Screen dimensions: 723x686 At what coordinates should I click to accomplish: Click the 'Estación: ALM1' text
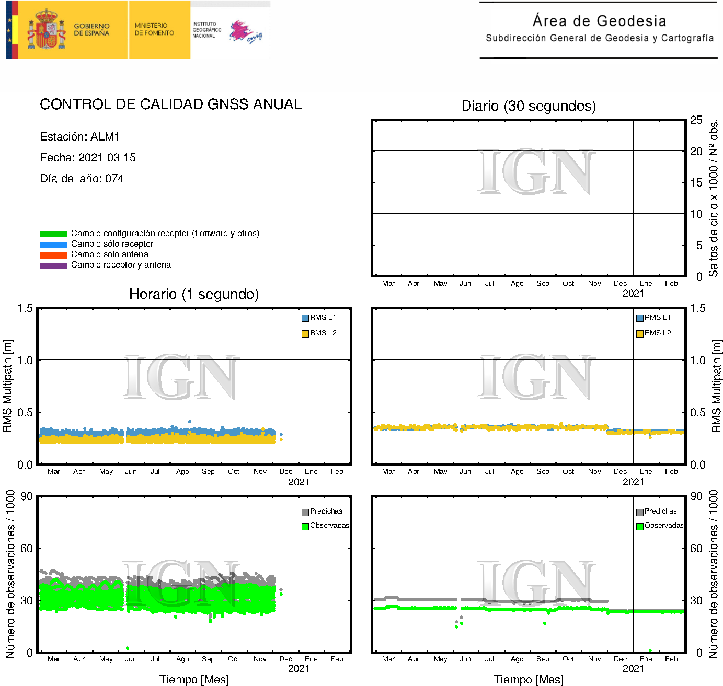79,137
